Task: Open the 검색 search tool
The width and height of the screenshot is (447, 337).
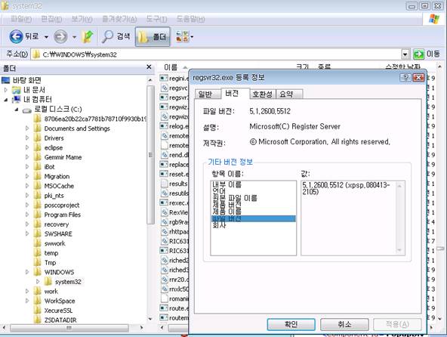Action: 116,36
